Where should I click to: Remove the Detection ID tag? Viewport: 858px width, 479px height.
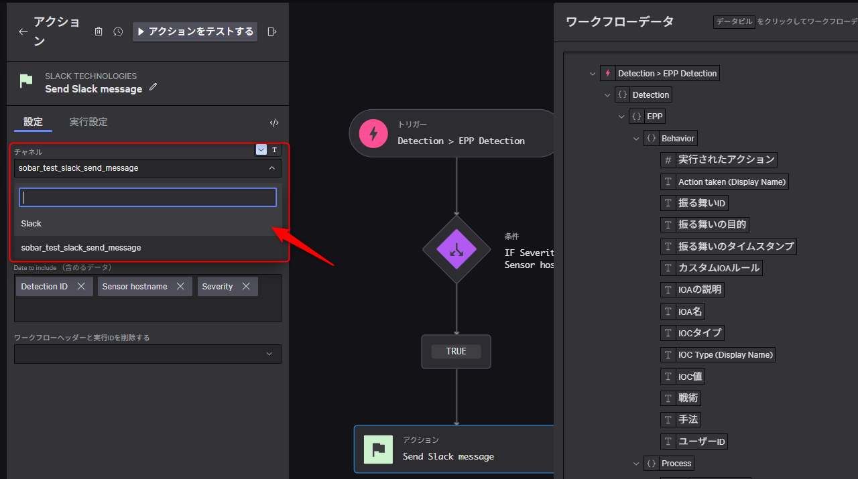(x=81, y=286)
